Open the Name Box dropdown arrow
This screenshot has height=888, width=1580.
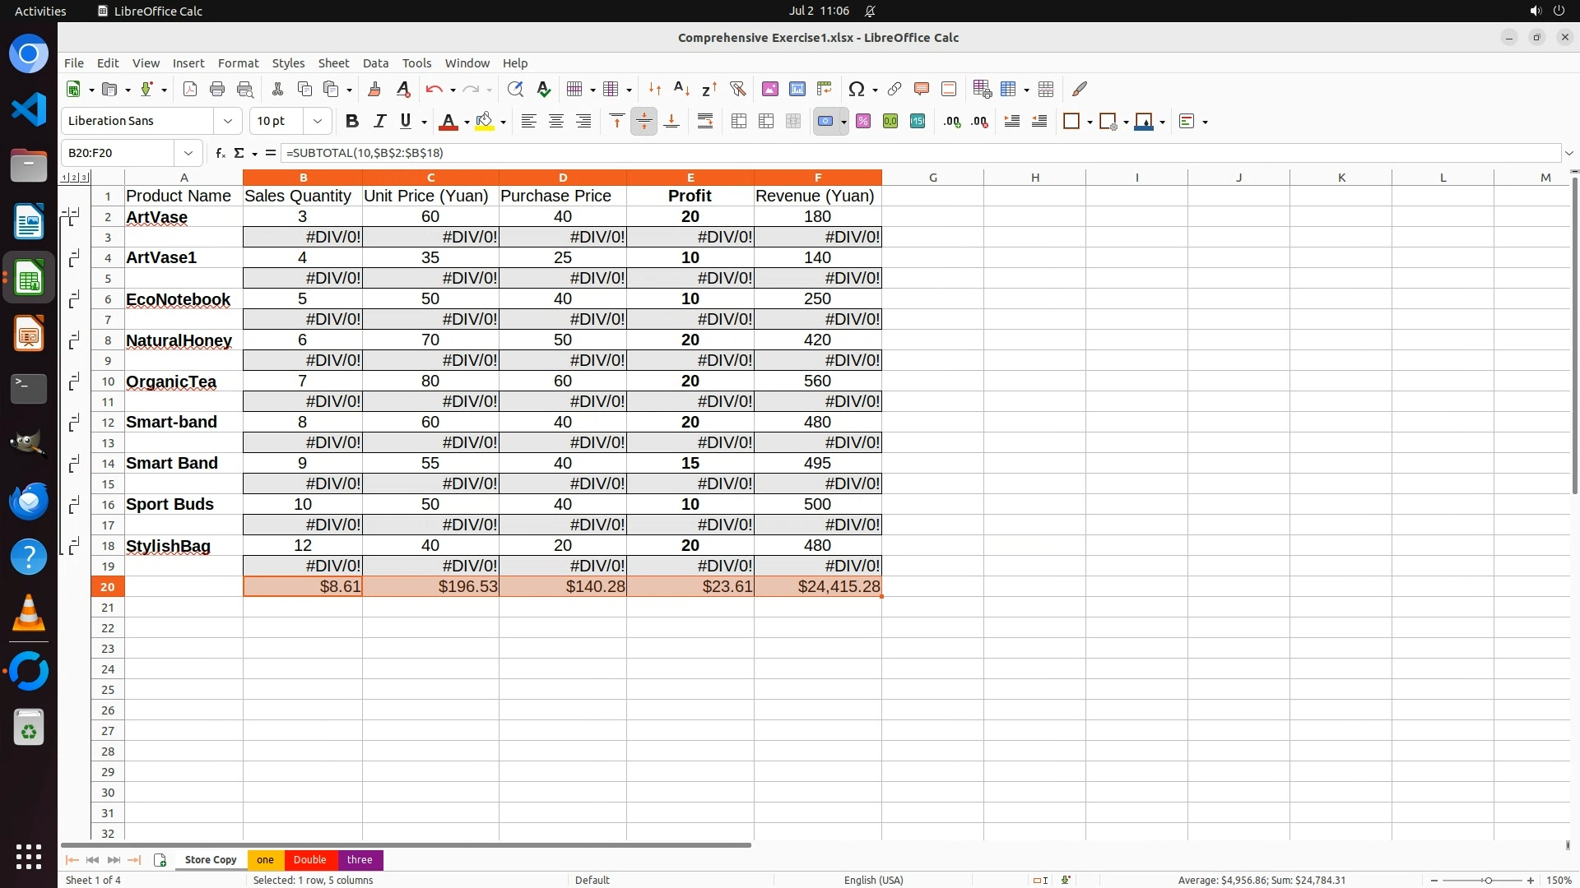tap(188, 153)
